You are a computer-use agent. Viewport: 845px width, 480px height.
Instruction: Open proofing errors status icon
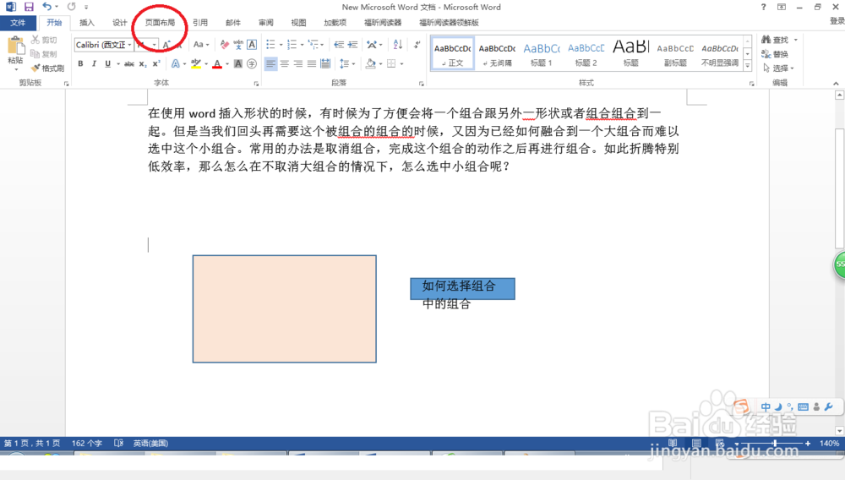[x=119, y=443]
